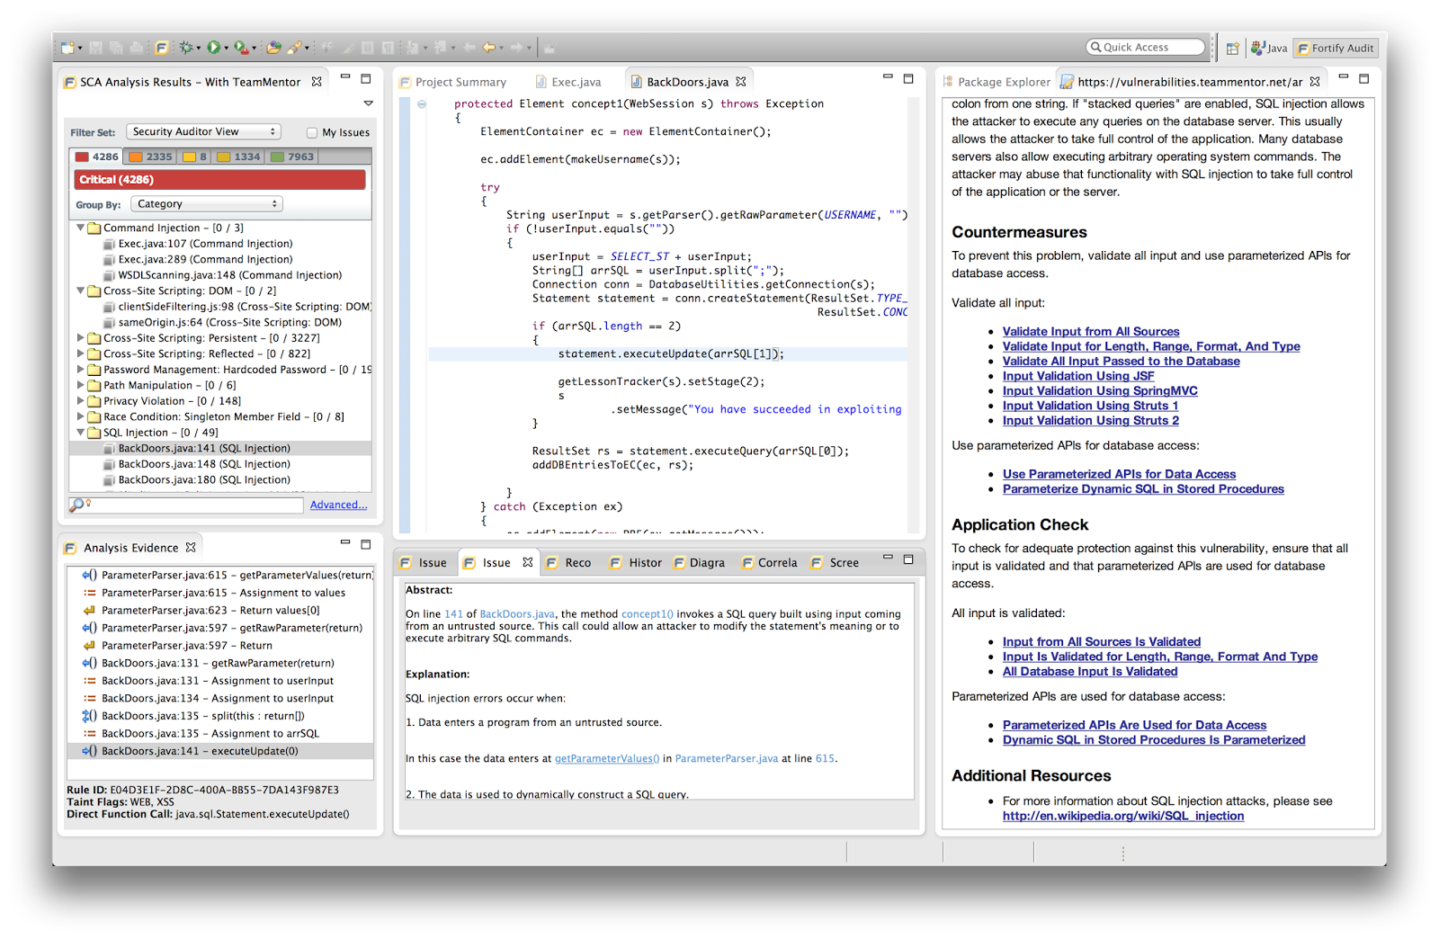The image size is (1439, 939).
Task: Open the Wikipedia SQL_injection link
Action: [1123, 816]
